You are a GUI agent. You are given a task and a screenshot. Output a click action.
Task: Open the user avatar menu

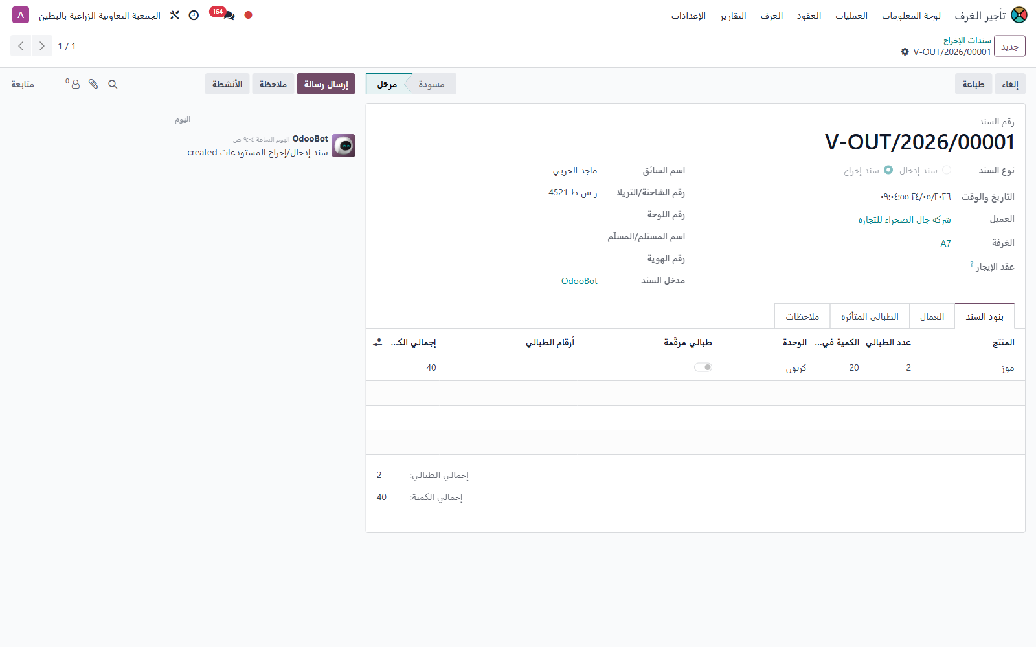tap(21, 15)
